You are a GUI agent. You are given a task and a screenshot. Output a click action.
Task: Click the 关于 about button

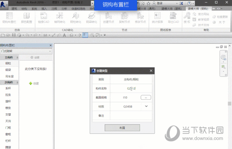point(219,22)
